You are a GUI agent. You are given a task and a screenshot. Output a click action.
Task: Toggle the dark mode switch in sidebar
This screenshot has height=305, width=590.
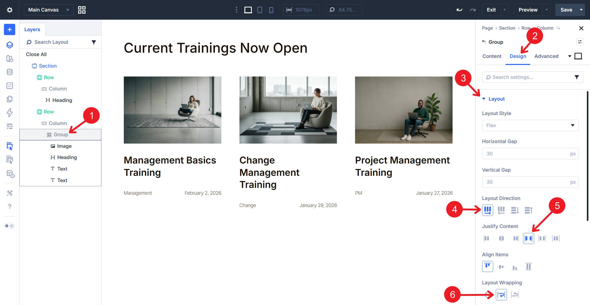tap(9, 226)
